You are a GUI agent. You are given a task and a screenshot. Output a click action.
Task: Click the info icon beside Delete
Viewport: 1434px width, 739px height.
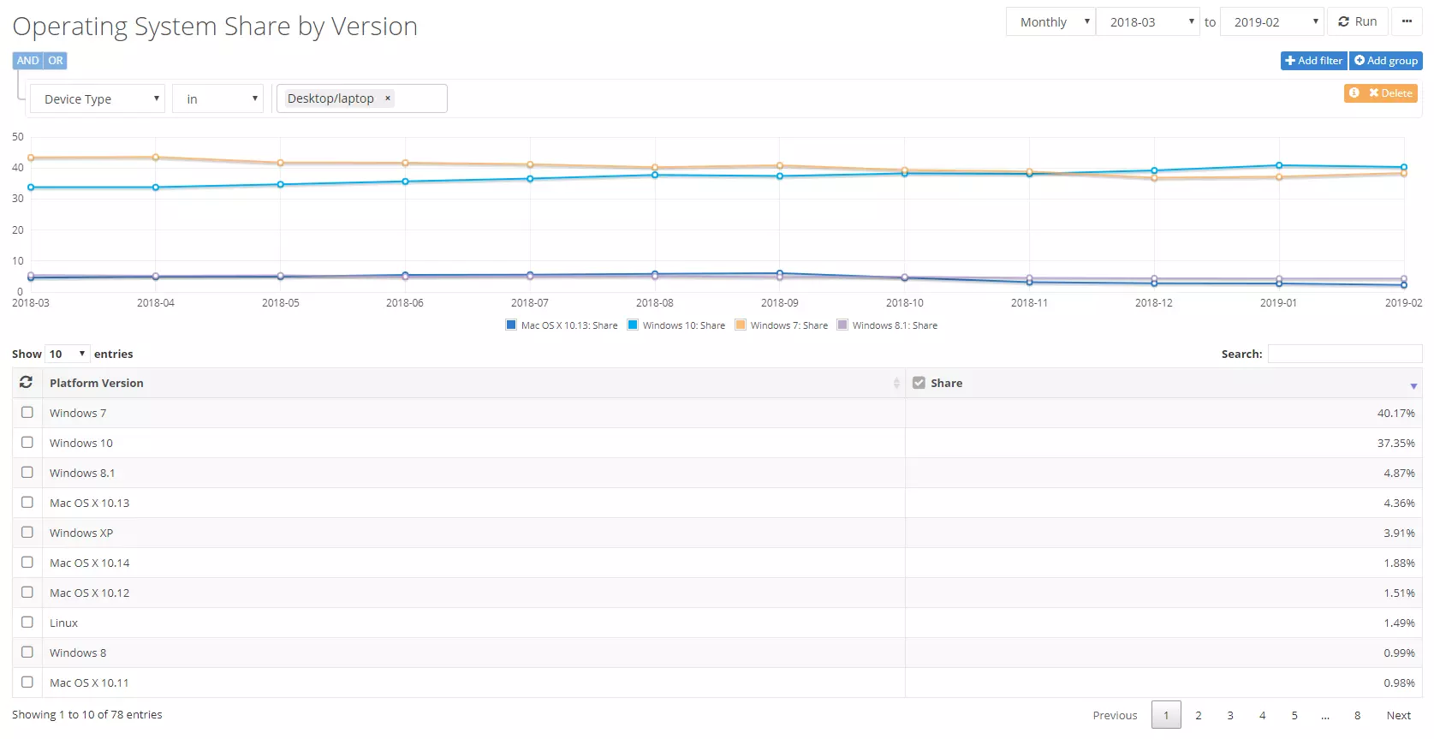[1354, 92]
